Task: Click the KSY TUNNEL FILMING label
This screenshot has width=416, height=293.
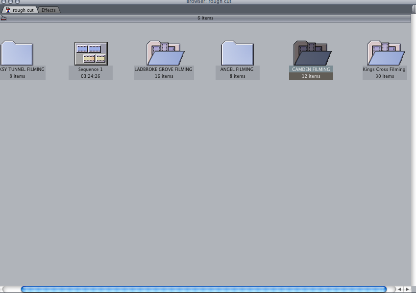Action: (22, 69)
